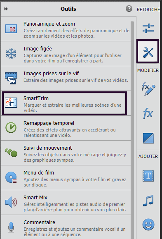Click the tools list vertical scrollbar
The width and height of the screenshot is (162, 239).
click(132, 129)
